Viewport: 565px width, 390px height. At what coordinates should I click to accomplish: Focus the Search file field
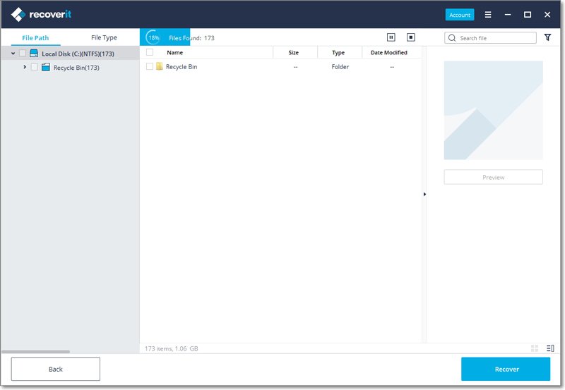coord(490,38)
